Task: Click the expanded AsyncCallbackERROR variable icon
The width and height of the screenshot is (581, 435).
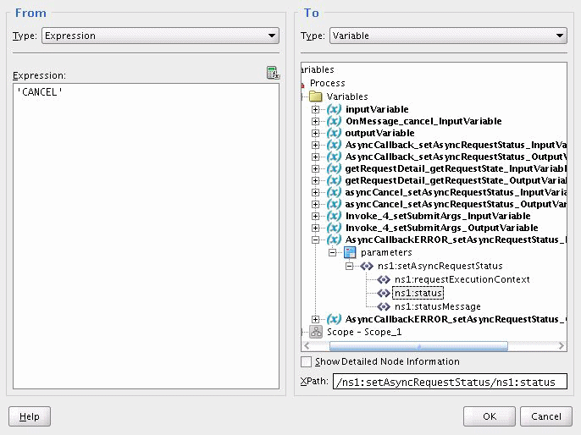Action: [334, 240]
